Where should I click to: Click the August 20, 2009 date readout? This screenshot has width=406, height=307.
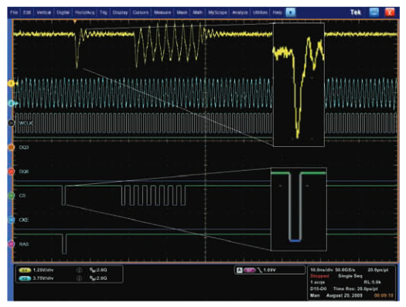pyautogui.click(x=344, y=295)
